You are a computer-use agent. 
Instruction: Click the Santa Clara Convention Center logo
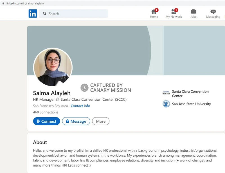coord(166,93)
